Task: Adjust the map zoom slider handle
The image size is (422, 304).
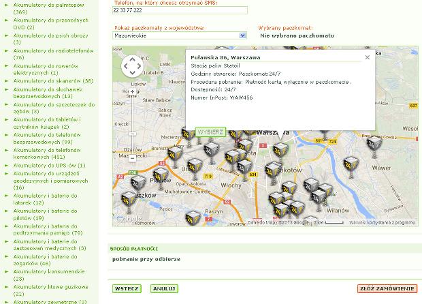Action: 132,134
